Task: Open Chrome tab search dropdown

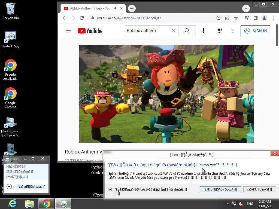Action: tap(246, 8)
